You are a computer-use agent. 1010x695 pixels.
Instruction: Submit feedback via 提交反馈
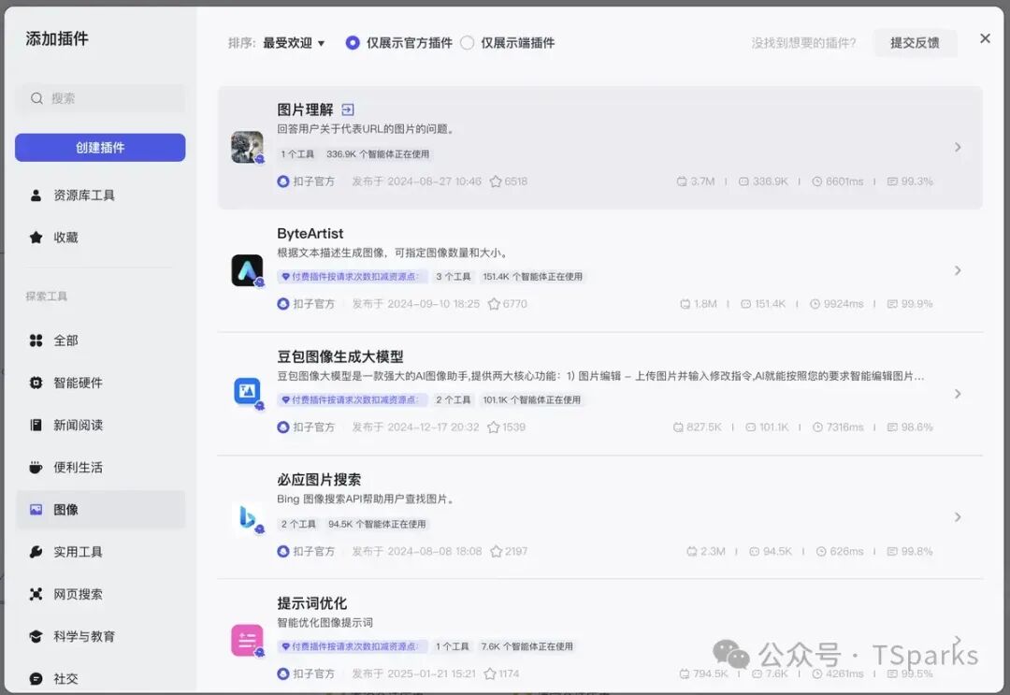(x=915, y=43)
